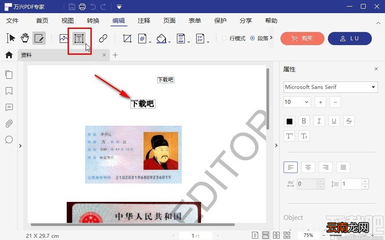This screenshot has width=385, height=240.
Task: Open a new tab with plus
Action: pos(115,55)
